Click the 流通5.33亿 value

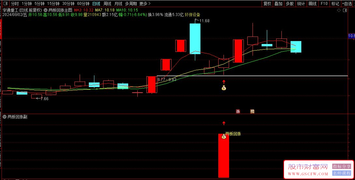coord(174,15)
